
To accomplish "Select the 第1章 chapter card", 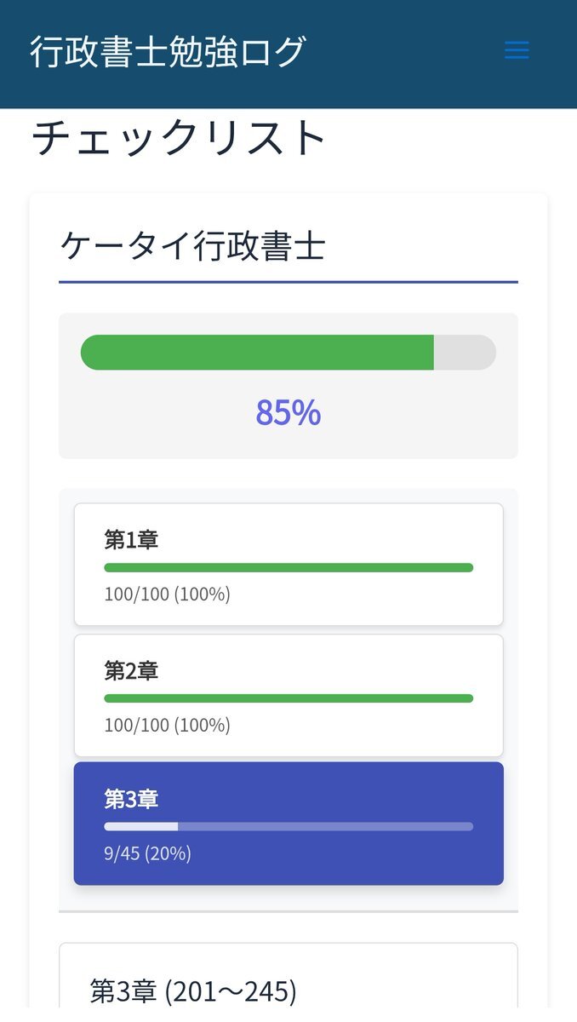I will point(288,565).
